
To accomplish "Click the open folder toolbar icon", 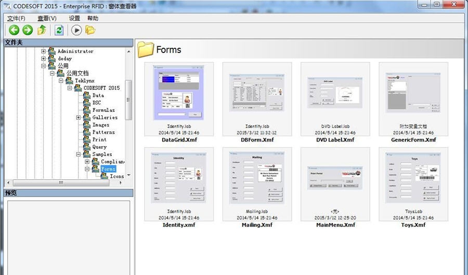I will (x=90, y=30).
